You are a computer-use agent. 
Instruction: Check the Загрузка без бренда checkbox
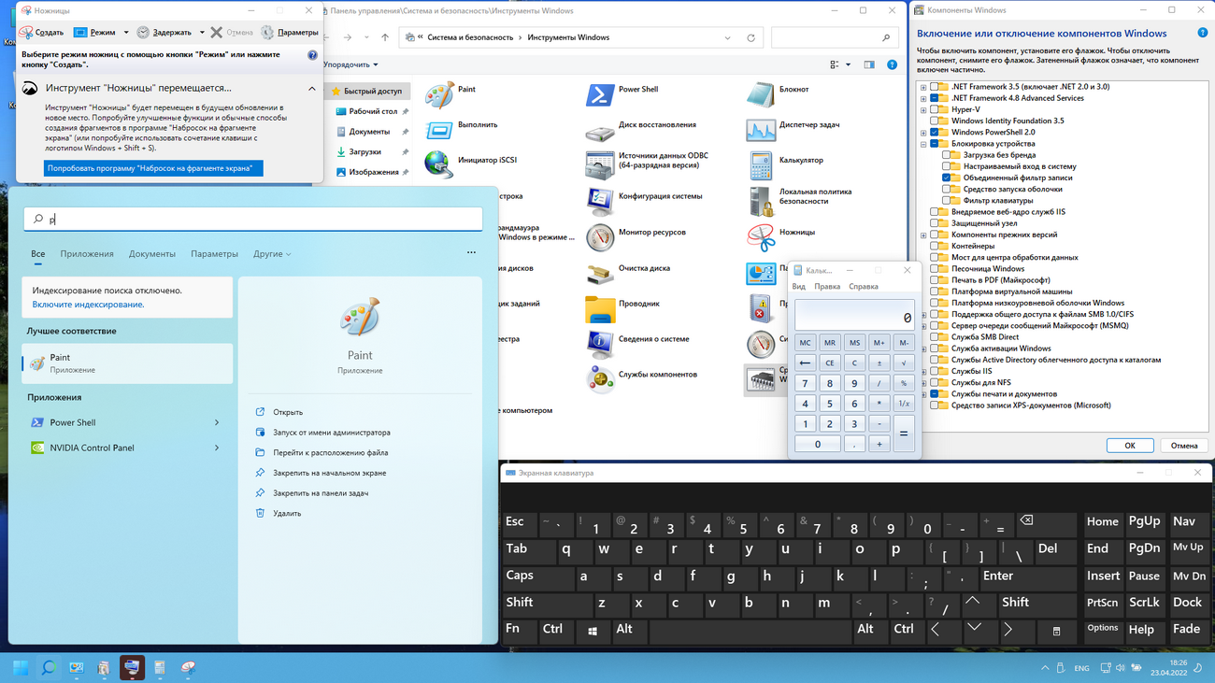[947, 155]
